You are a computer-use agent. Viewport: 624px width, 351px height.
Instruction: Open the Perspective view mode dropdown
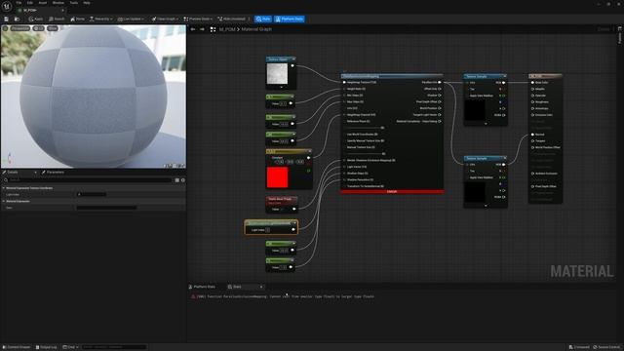click(x=20, y=28)
